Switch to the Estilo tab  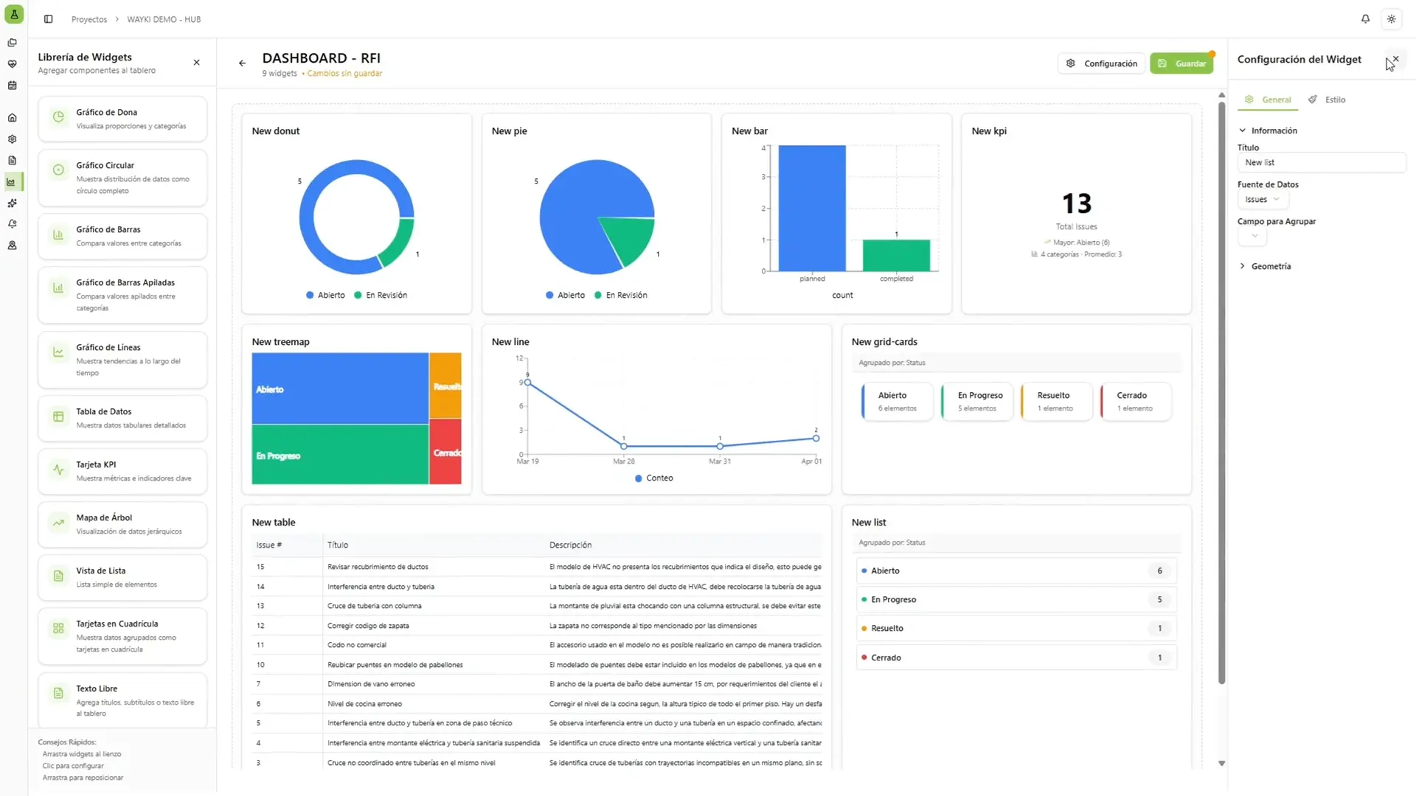point(1327,99)
